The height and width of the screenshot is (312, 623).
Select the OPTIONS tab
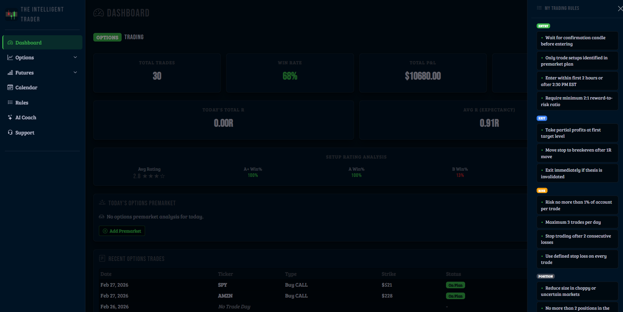click(107, 37)
